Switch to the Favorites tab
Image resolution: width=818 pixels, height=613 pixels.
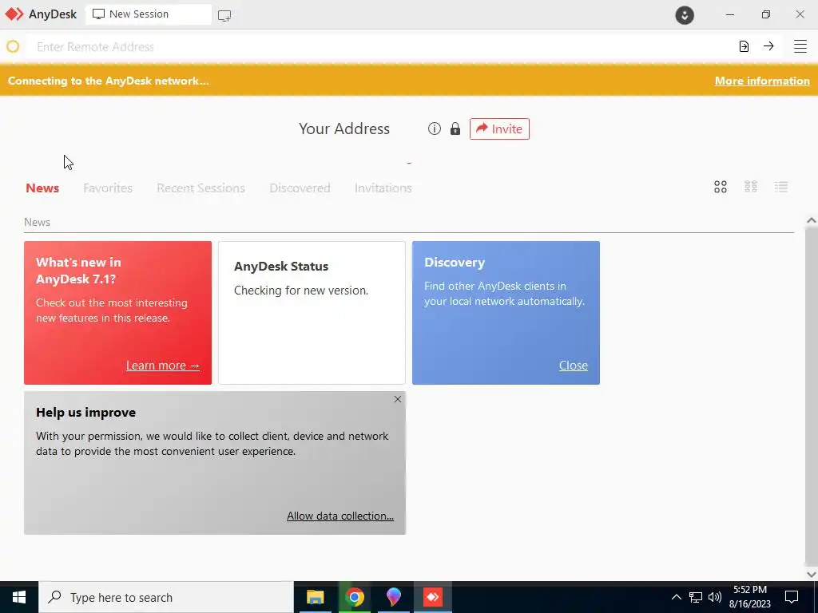tap(108, 188)
